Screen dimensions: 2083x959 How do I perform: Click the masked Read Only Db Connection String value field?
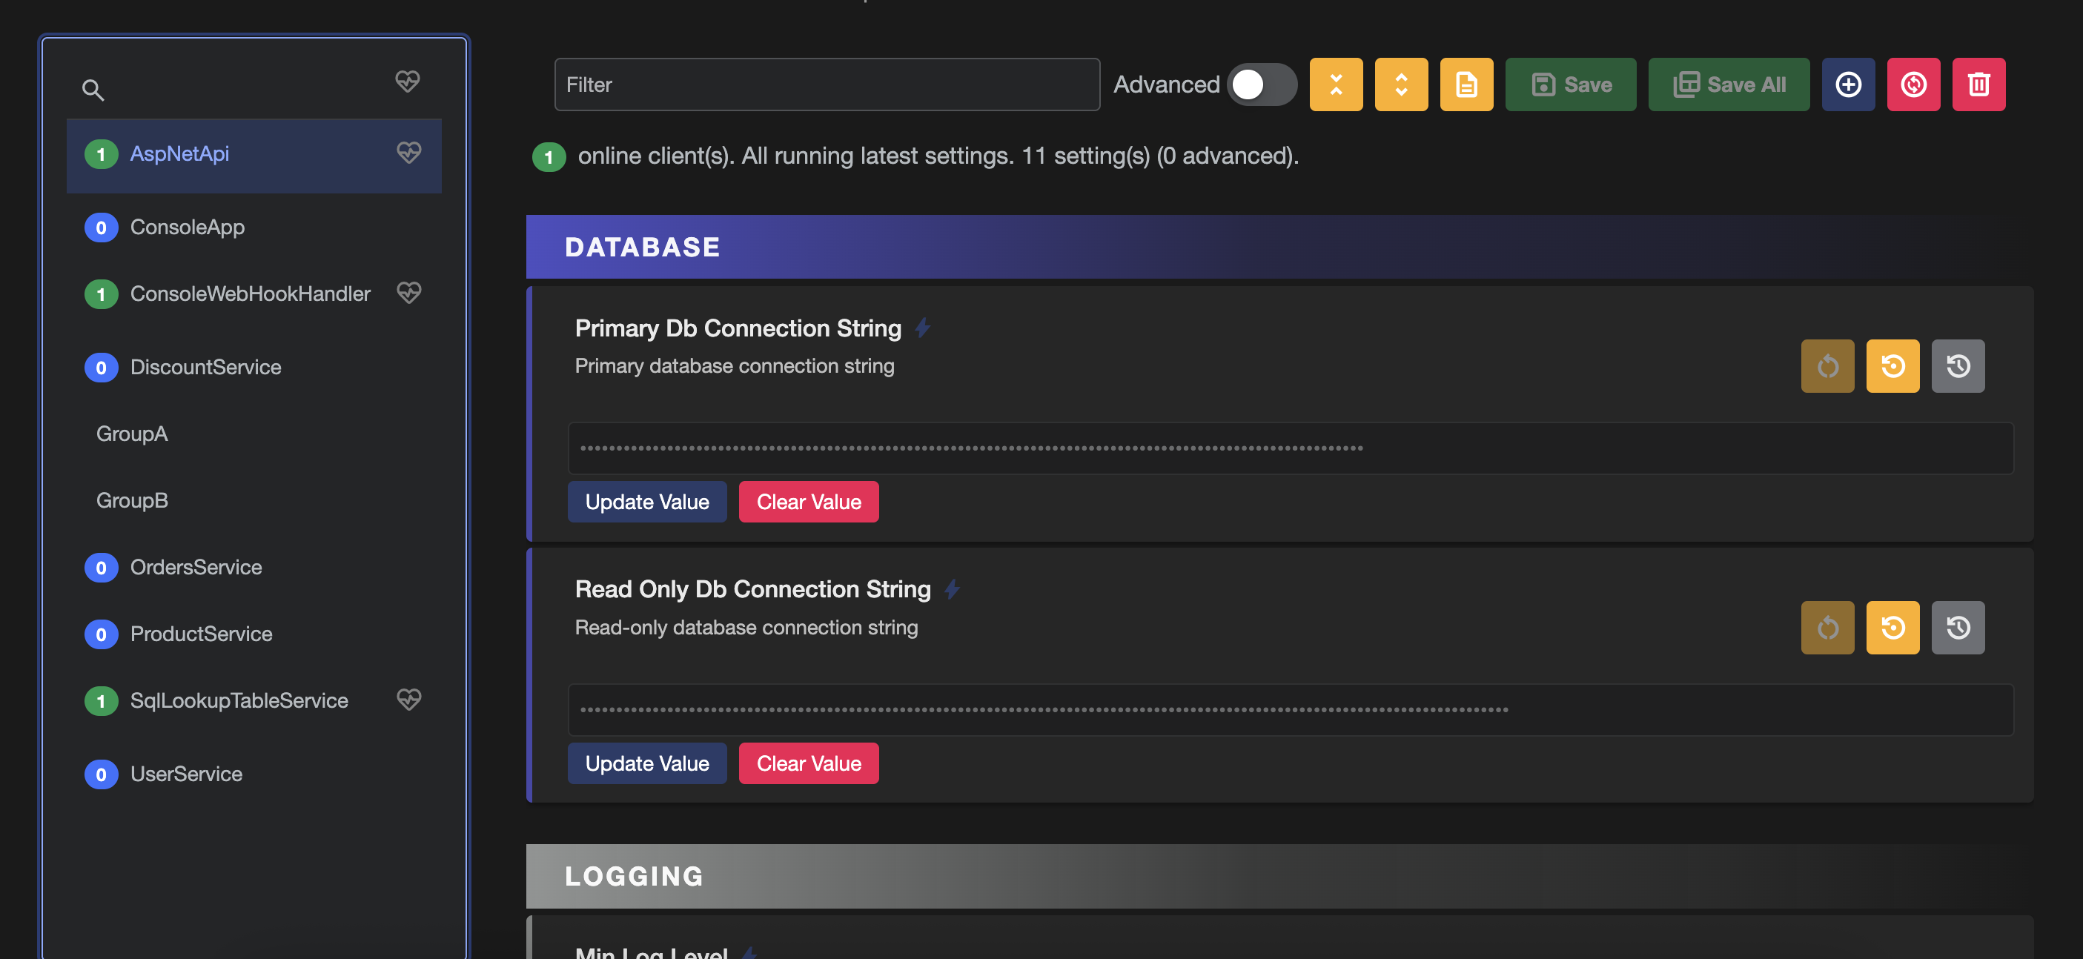pyautogui.click(x=1291, y=710)
